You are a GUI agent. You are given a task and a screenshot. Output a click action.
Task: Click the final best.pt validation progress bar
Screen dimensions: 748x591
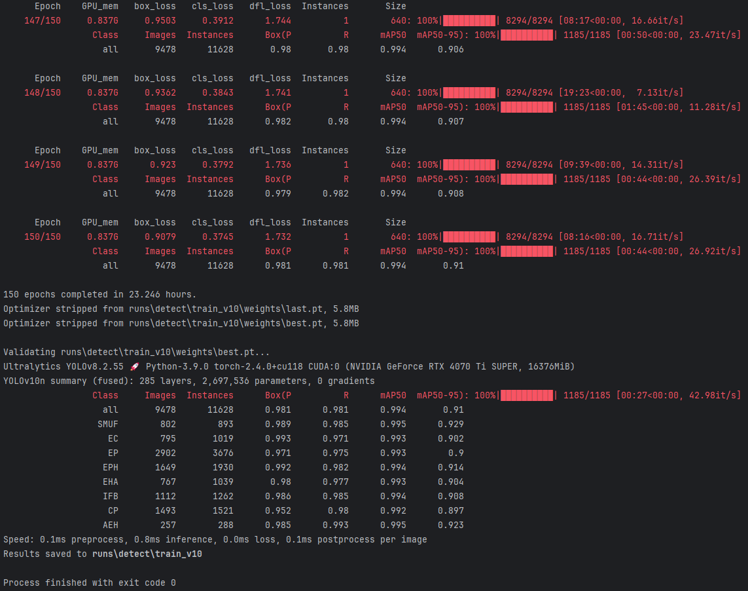(527, 395)
